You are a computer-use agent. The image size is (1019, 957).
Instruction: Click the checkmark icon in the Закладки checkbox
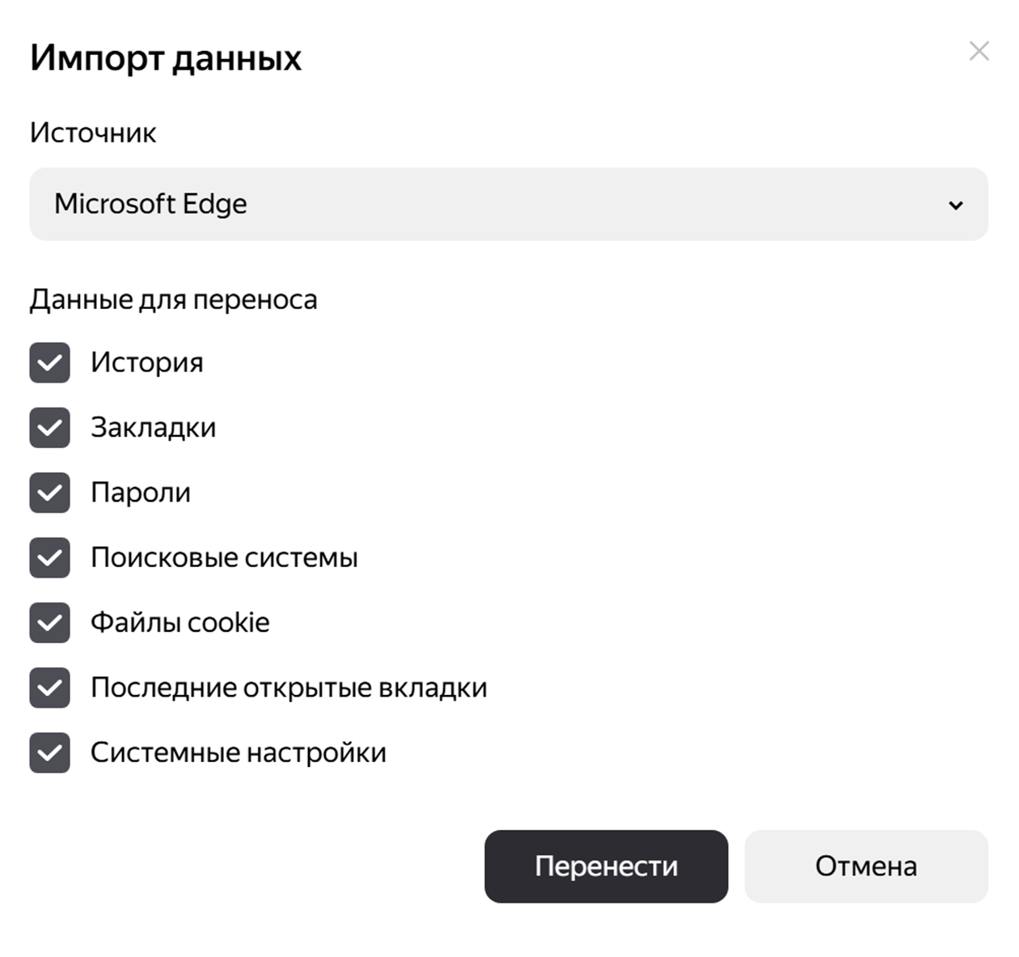[50, 429]
